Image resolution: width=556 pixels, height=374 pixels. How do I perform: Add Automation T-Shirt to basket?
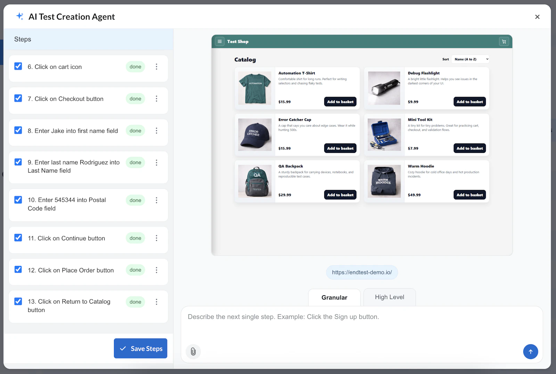point(340,102)
